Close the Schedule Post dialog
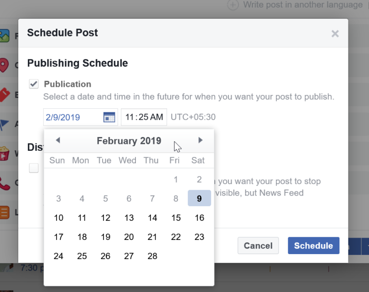The image size is (369, 292). pos(335,33)
